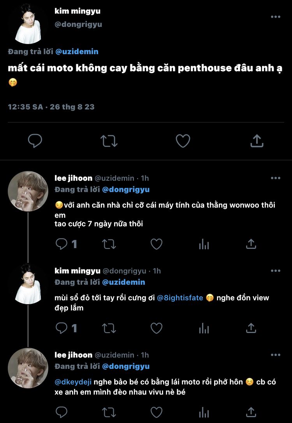Open the @8ightisfate mention link
292x423 pixels.
180,298
